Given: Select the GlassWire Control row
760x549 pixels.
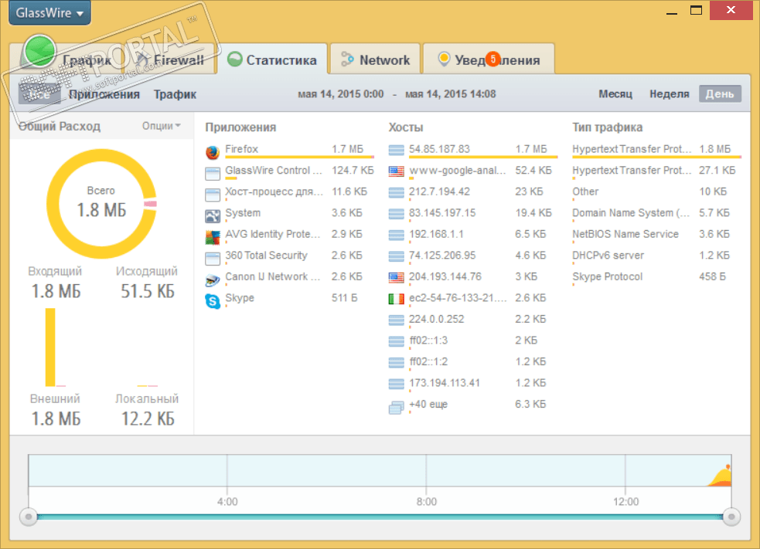Looking at the screenshot, I should click(x=289, y=171).
